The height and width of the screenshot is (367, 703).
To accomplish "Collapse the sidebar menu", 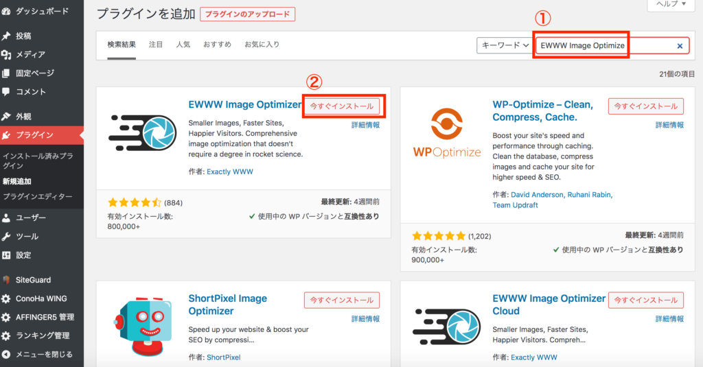I will [7, 354].
